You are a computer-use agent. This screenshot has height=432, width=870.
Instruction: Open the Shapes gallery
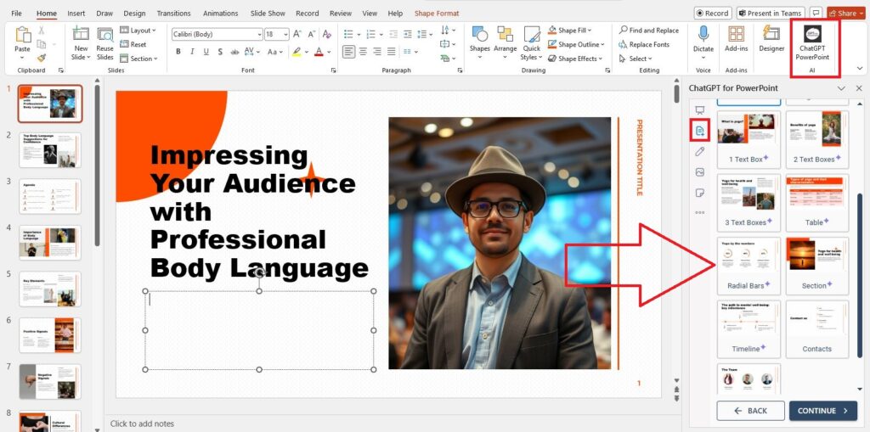479,42
